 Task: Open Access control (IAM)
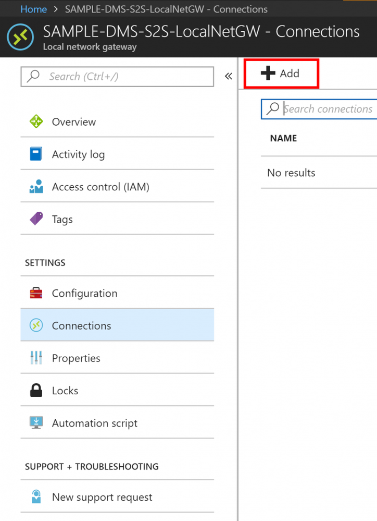[x=117, y=187]
